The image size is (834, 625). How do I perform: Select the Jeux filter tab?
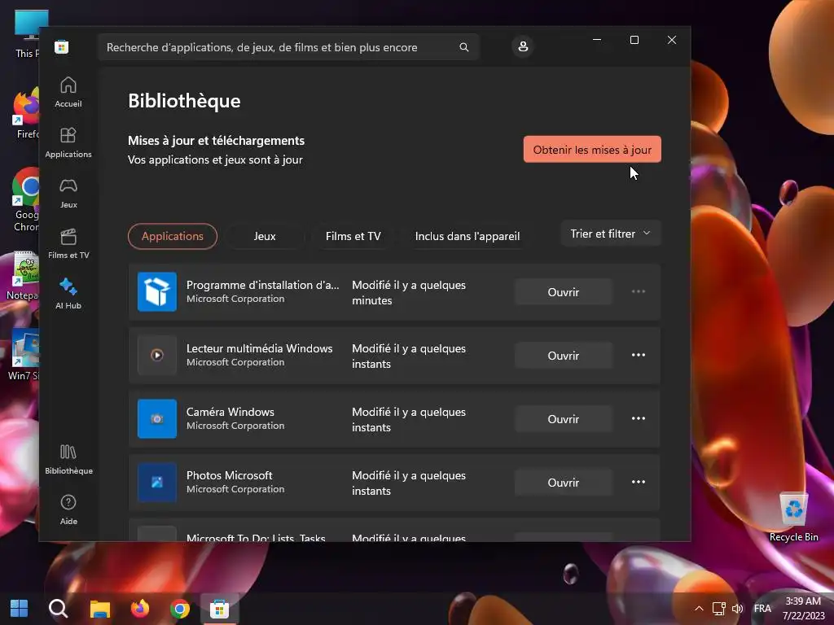[x=265, y=236]
